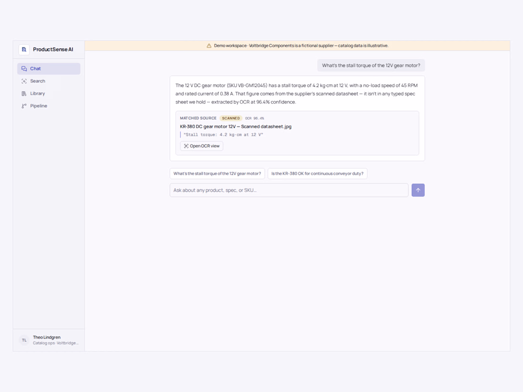
Task: Click the Search scan icon
Action: (24, 81)
